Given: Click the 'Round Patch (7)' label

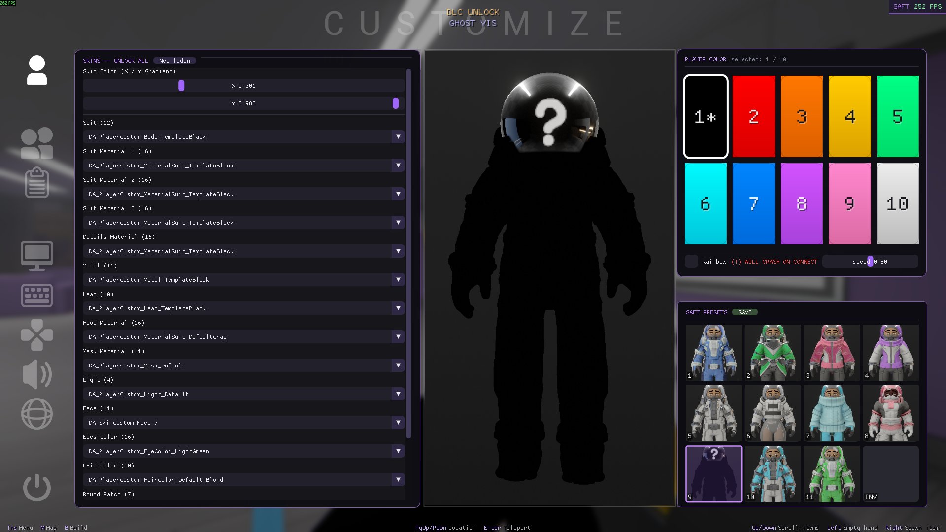Looking at the screenshot, I should point(108,494).
